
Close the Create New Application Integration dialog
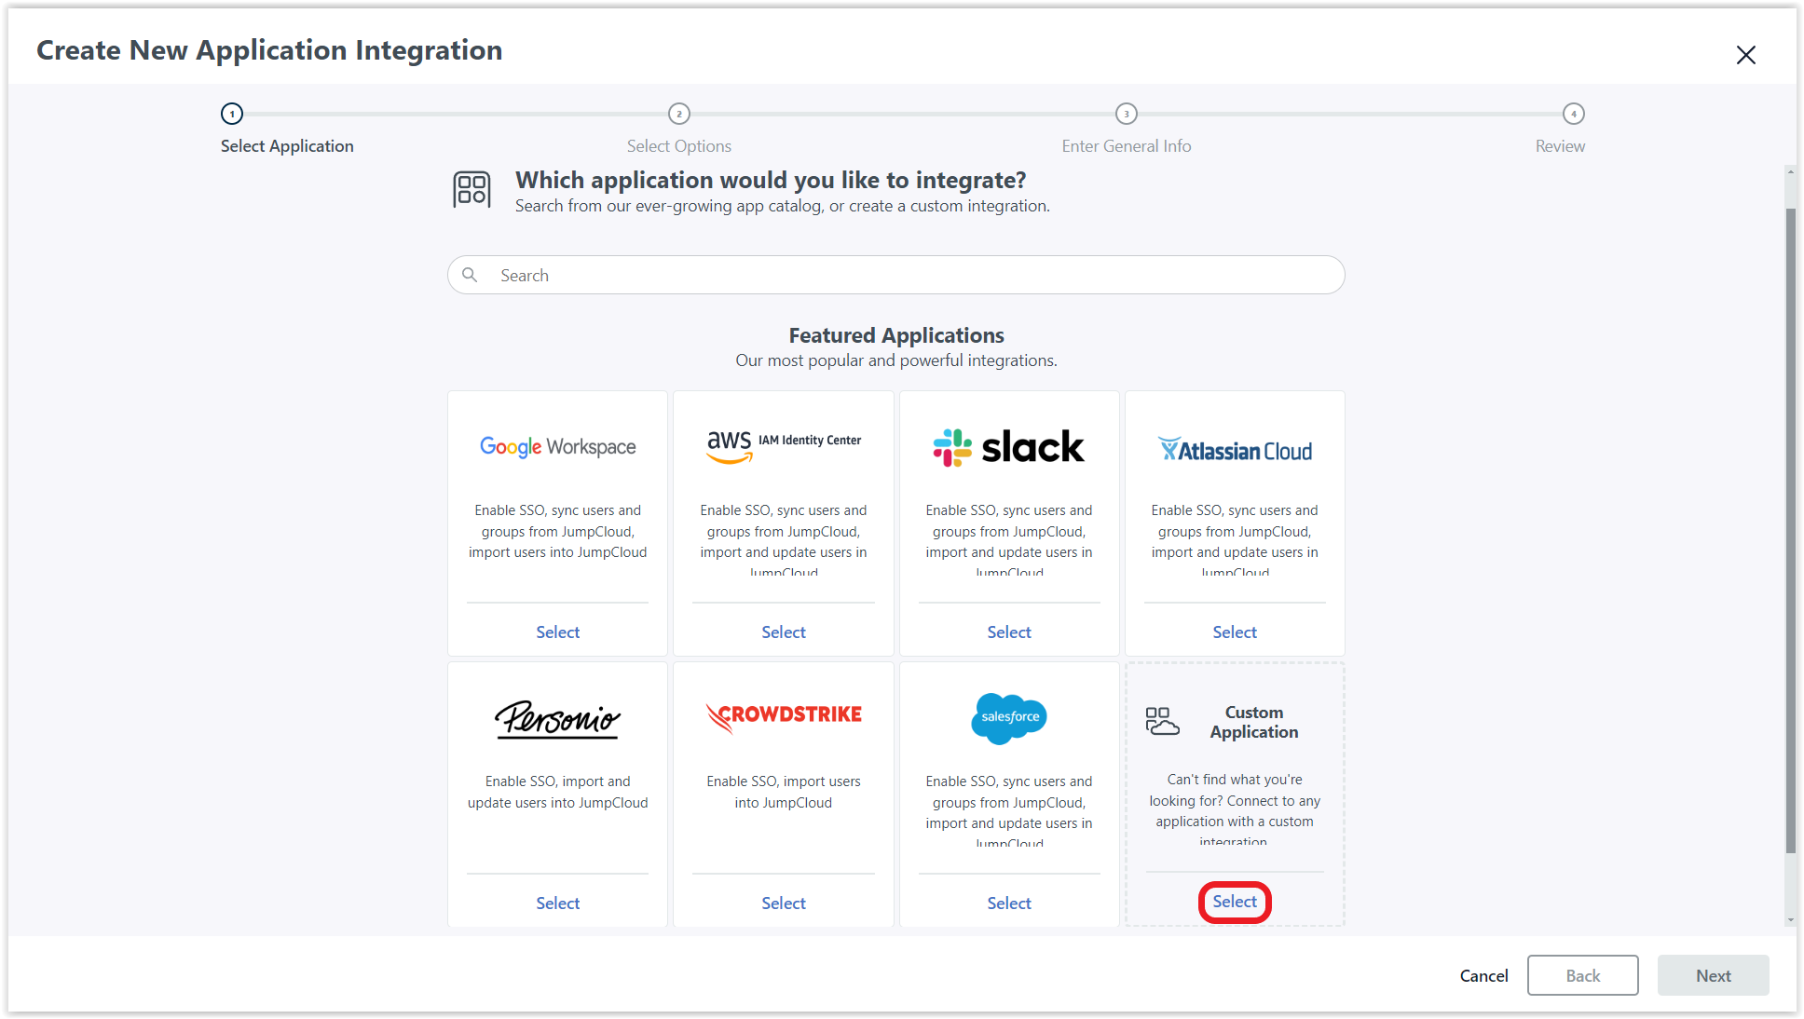click(1745, 55)
